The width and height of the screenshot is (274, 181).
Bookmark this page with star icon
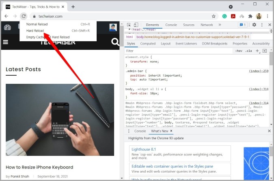point(214,16)
